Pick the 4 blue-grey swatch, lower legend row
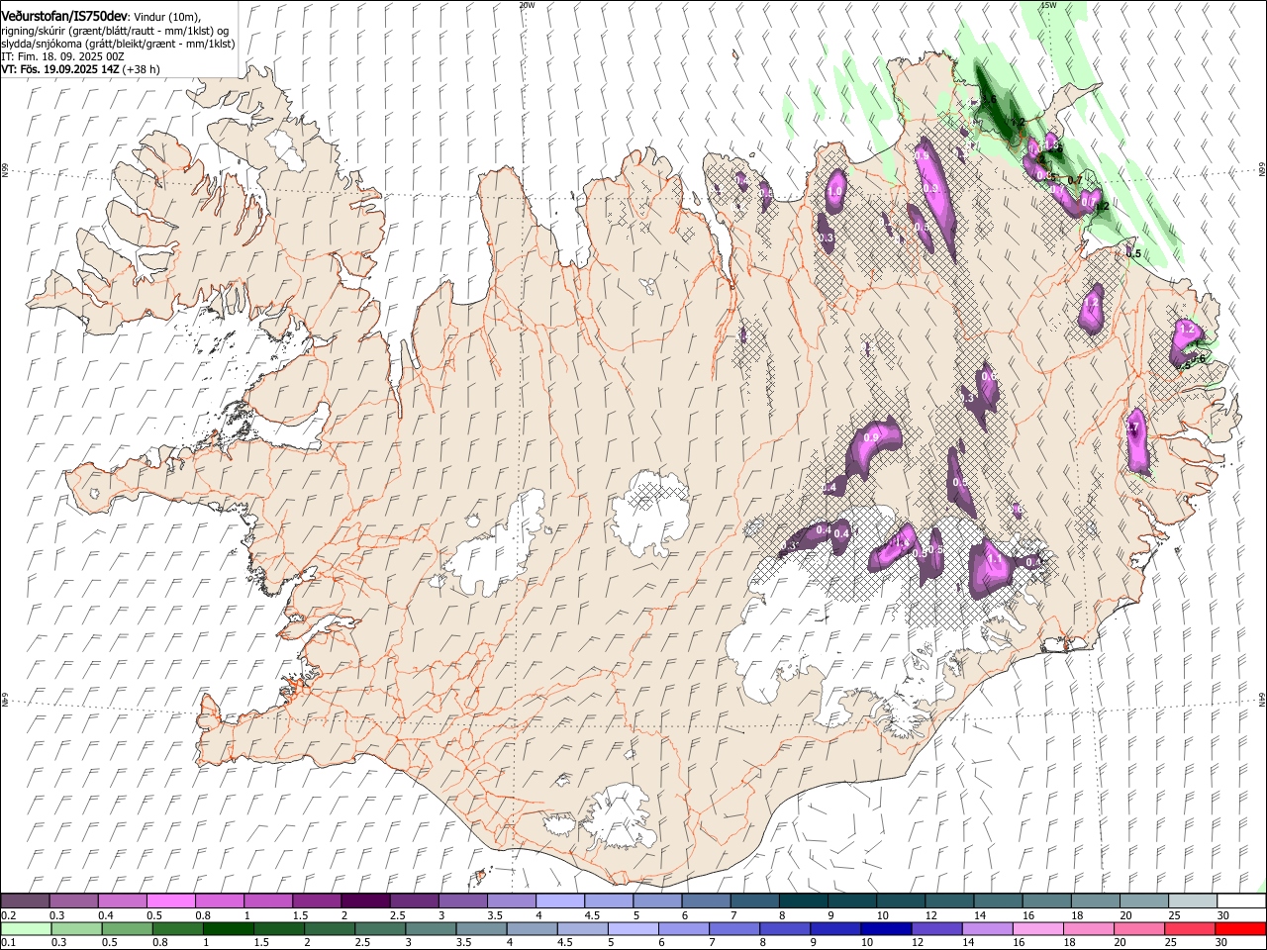 click(x=532, y=929)
